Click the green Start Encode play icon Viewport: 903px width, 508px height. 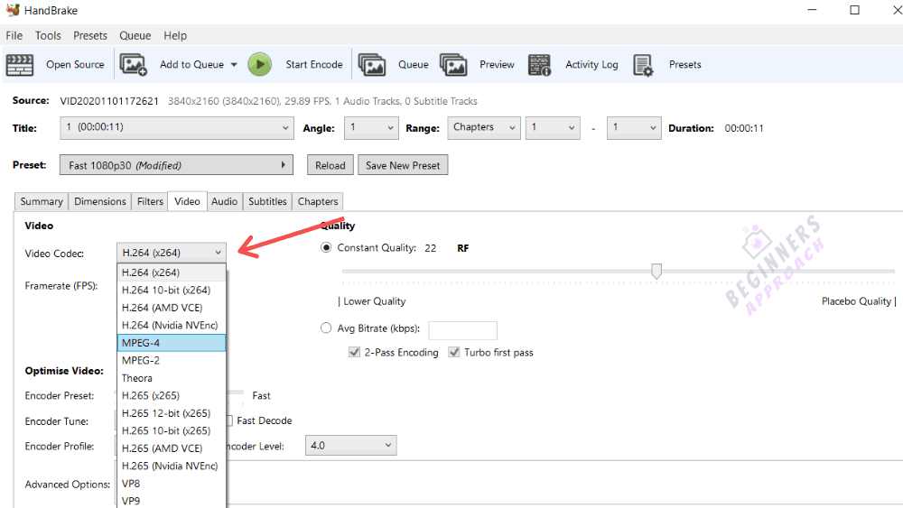[x=260, y=64]
